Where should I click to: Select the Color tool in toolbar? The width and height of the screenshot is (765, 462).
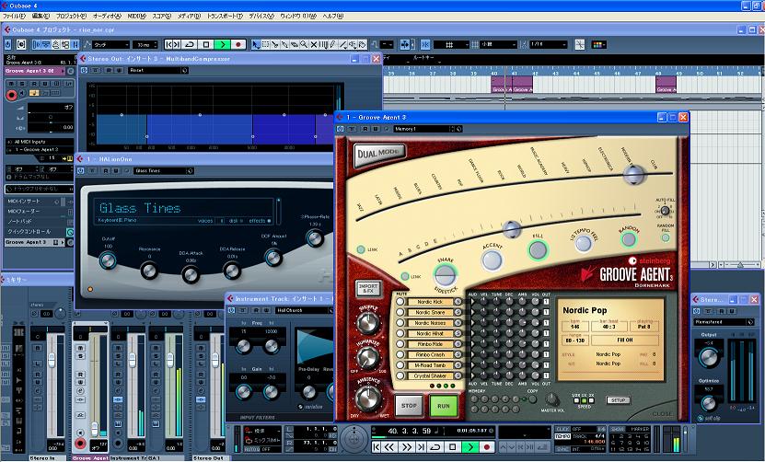[x=363, y=44]
